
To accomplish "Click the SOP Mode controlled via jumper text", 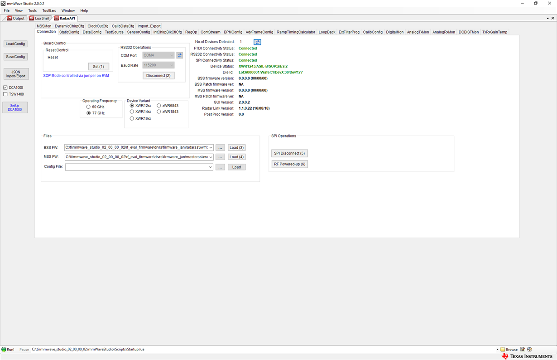I will tap(76, 76).
